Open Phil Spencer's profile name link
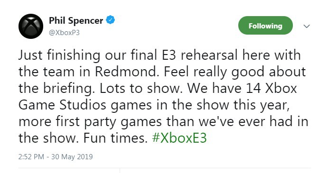 point(76,20)
